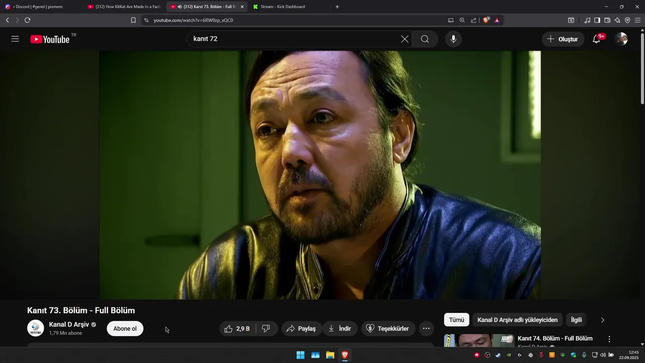Click the Teşekkürler thanks button
Screen dimensions: 645x363
point(388,329)
